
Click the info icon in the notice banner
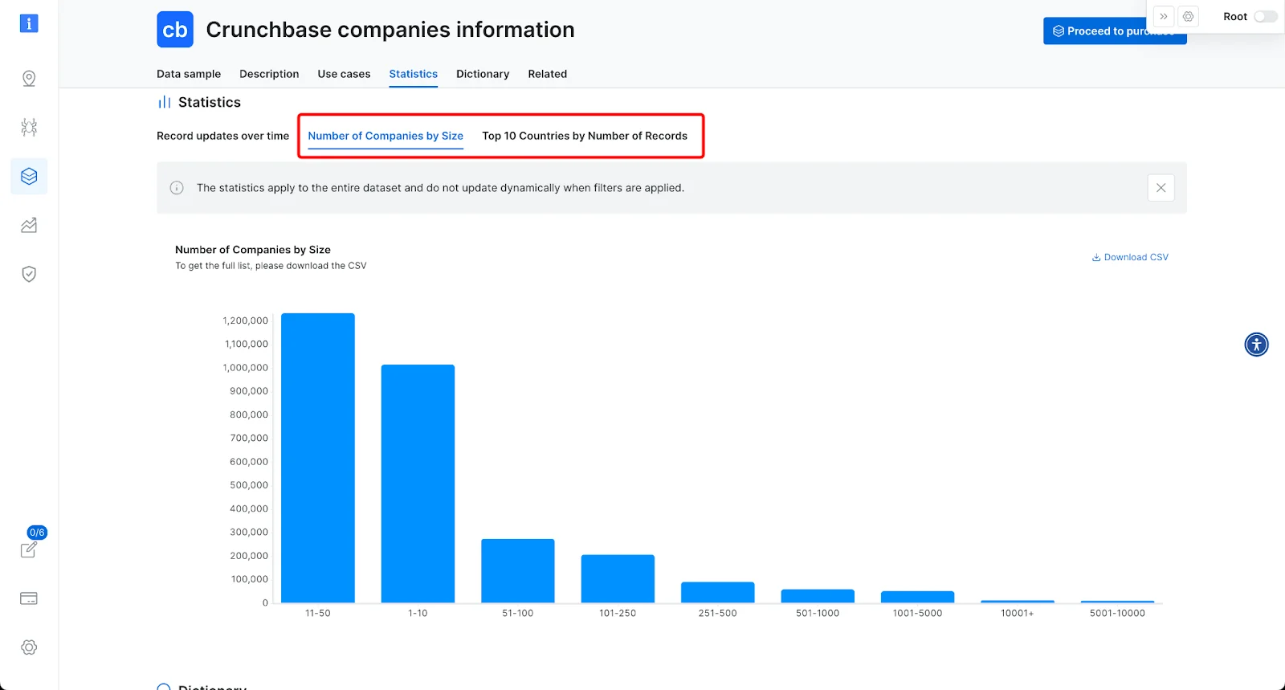click(177, 188)
